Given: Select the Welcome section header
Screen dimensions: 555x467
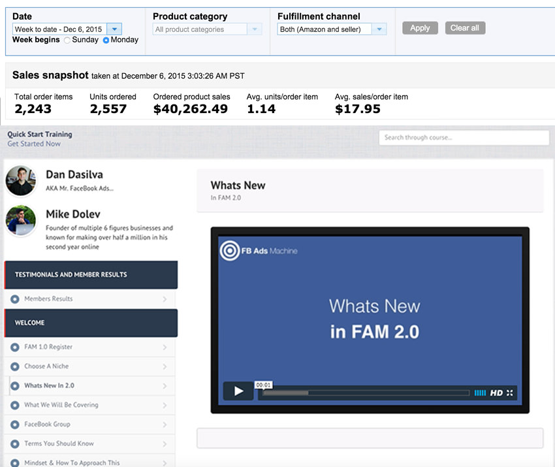Looking at the screenshot, I should 91,323.
